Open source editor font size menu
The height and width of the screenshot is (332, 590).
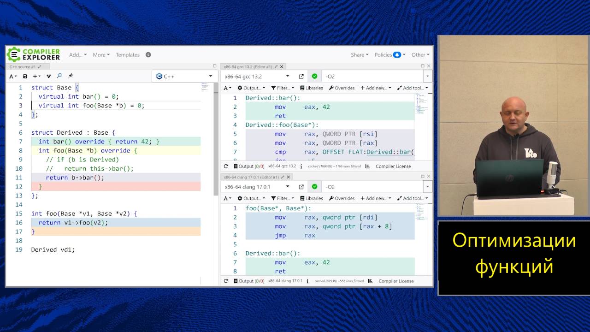[x=13, y=76]
